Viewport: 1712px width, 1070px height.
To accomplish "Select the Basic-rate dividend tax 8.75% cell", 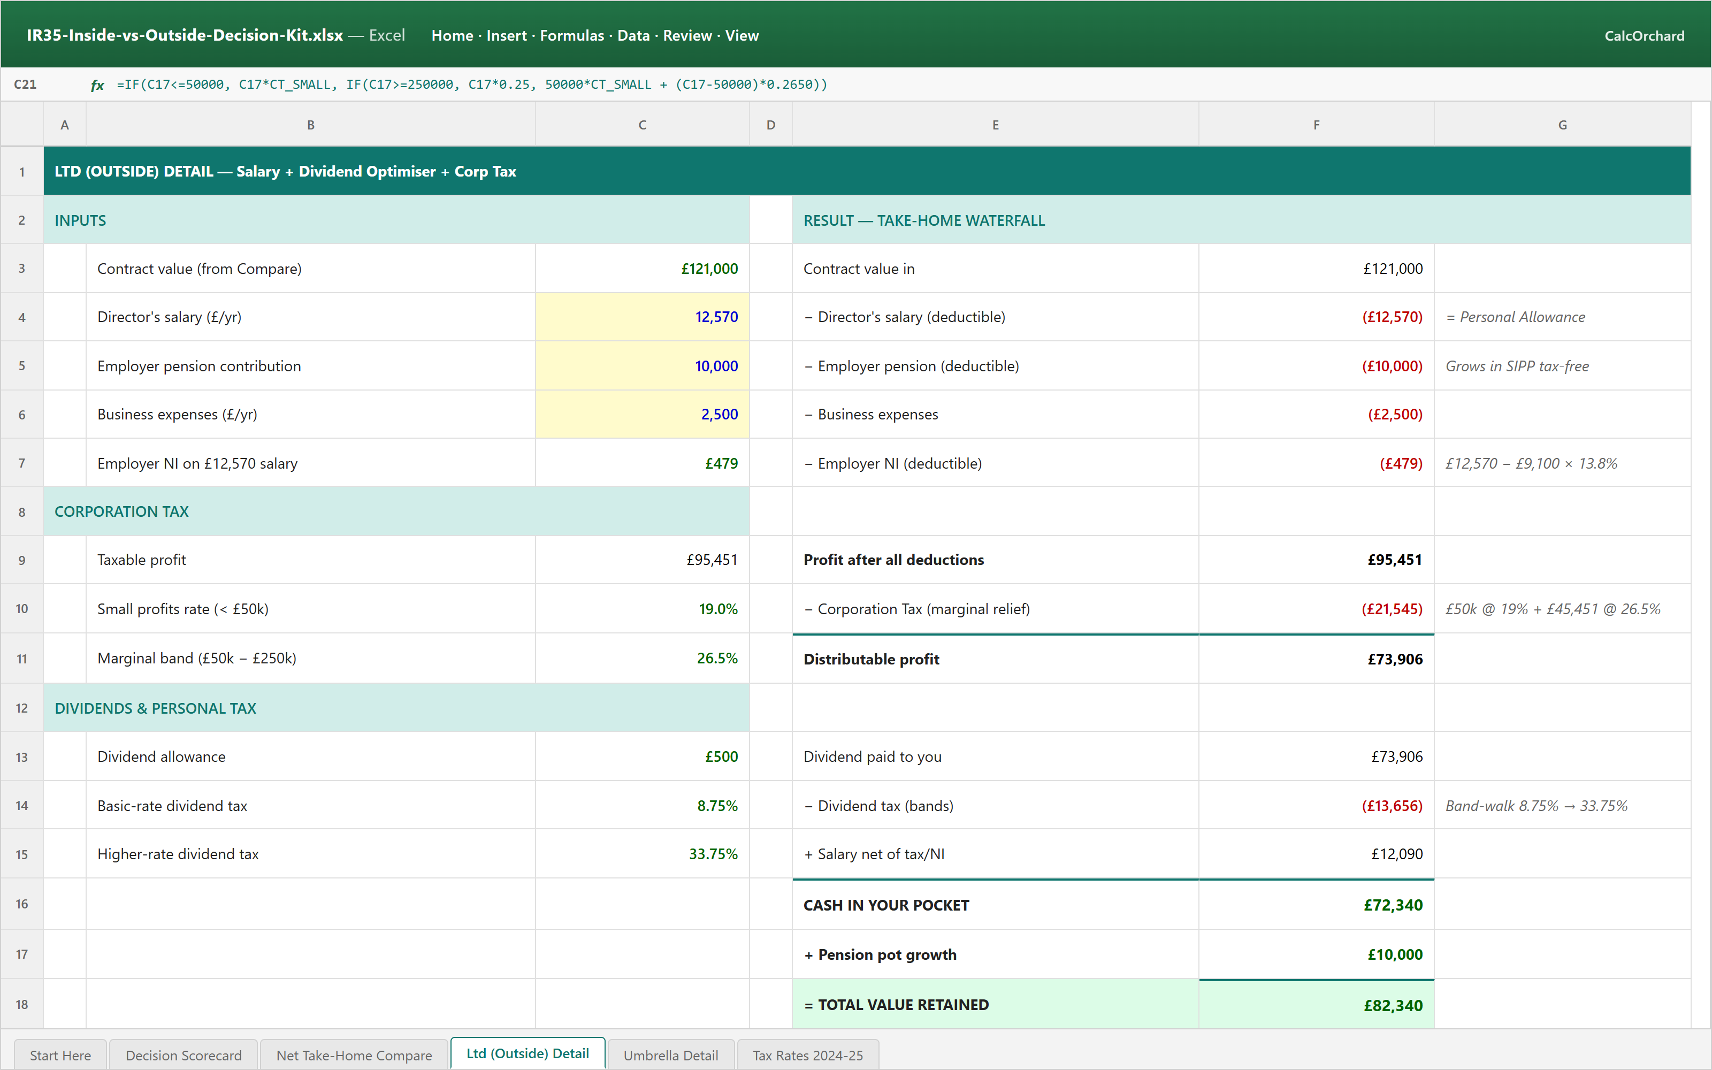I will (x=641, y=805).
